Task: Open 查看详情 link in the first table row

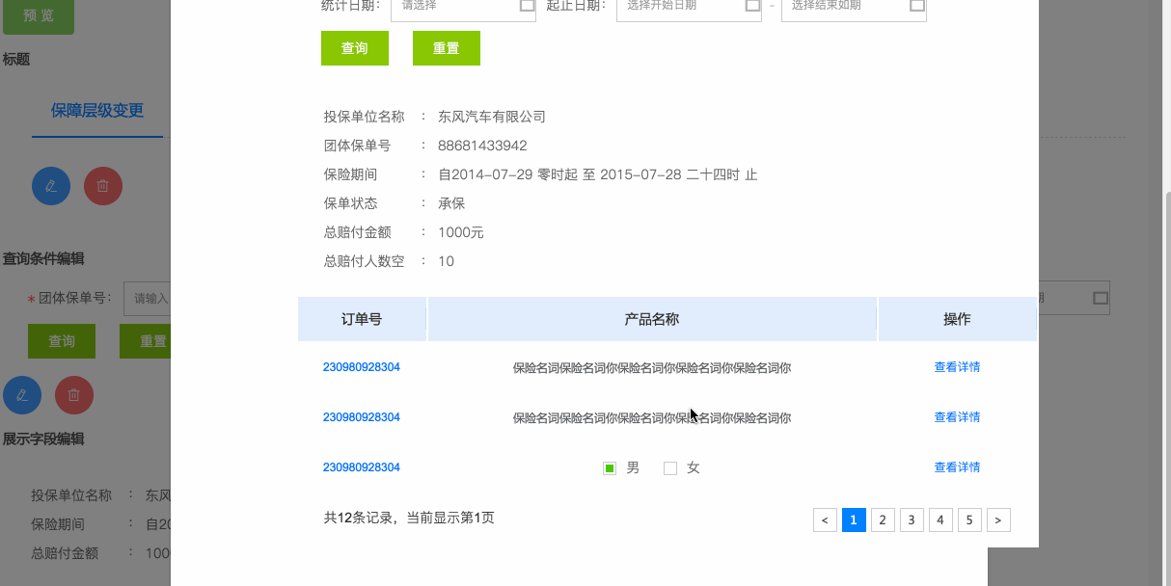Action: 957,367
